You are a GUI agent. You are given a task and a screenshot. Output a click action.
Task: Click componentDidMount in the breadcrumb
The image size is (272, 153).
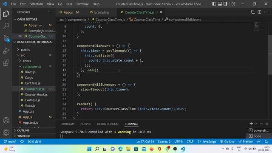pyautogui.click(x=184, y=20)
